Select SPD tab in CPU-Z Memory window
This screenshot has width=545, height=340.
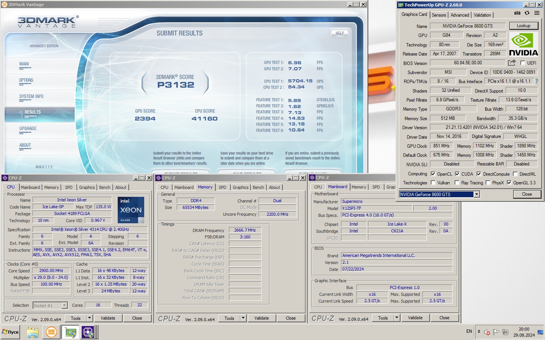pyautogui.click(x=223, y=187)
